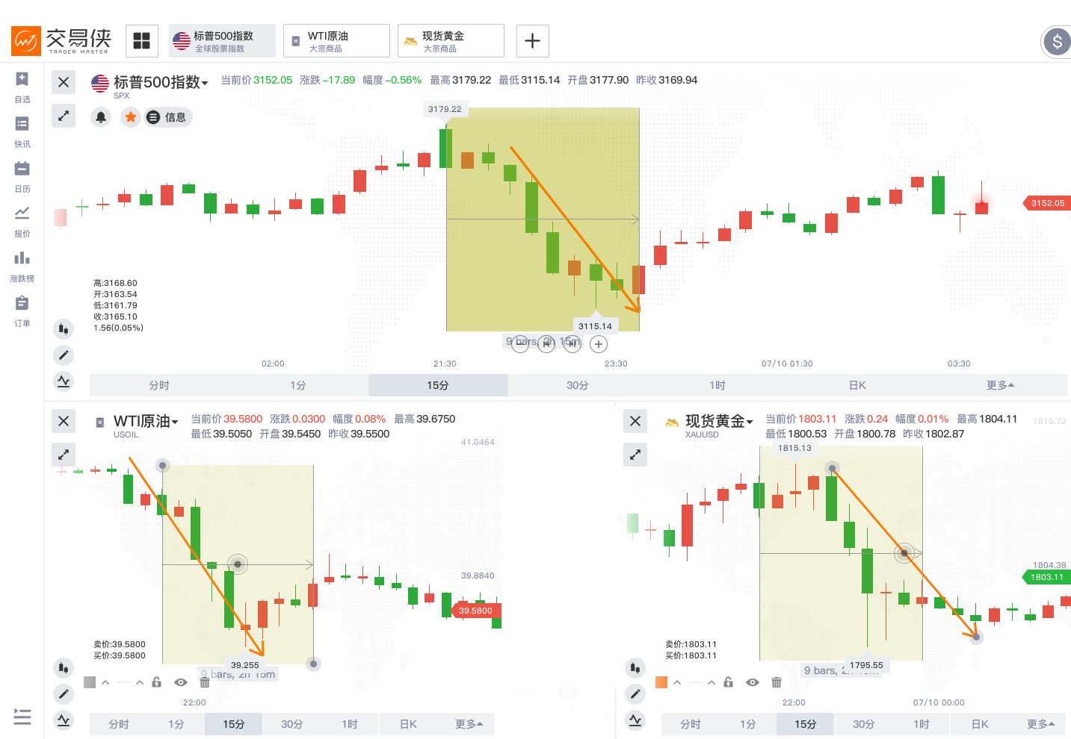Open the 涨跌榜 ranking sidebar icon
The height and width of the screenshot is (739, 1071).
tap(22, 265)
